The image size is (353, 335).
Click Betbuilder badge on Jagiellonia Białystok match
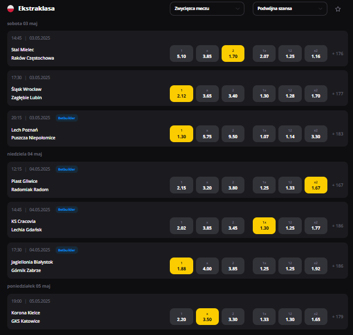tap(67, 250)
